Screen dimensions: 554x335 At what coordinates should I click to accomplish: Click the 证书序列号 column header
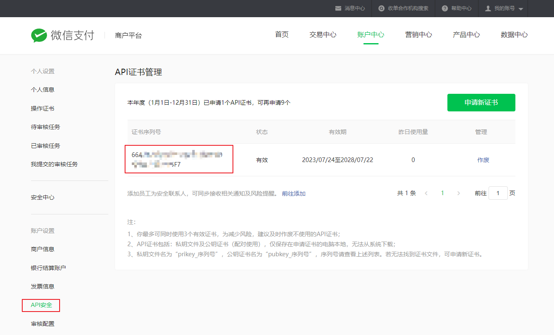[x=146, y=132]
